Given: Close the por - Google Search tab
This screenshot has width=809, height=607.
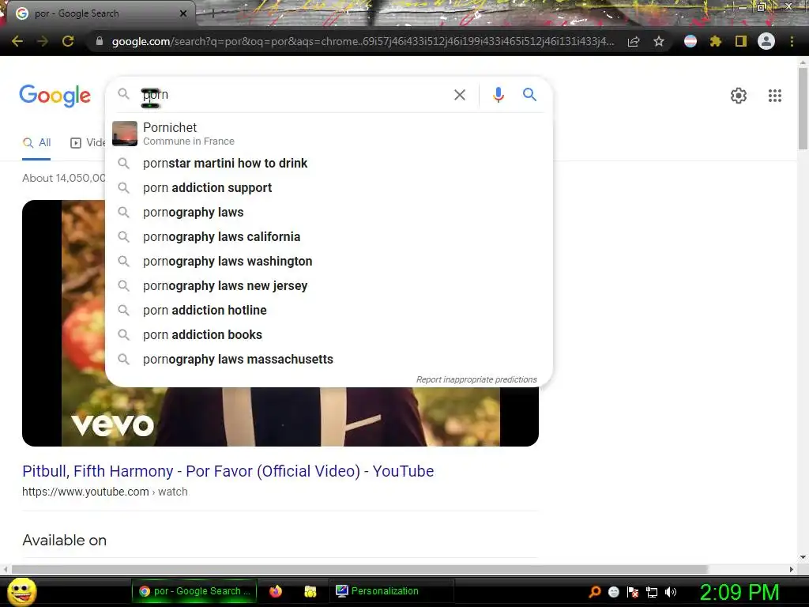Looking at the screenshot, I should pos(183,13).
